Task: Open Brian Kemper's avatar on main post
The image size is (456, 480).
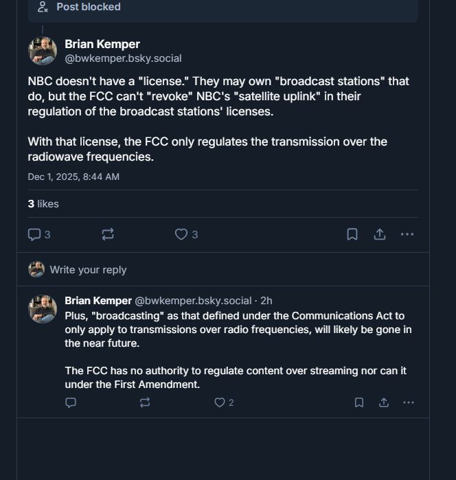Action: (x=43, y=52)
